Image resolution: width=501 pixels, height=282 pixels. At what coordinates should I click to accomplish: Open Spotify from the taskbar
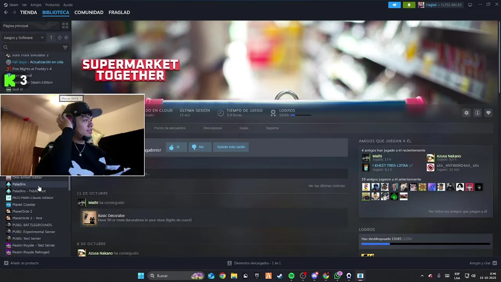[291, 276]
